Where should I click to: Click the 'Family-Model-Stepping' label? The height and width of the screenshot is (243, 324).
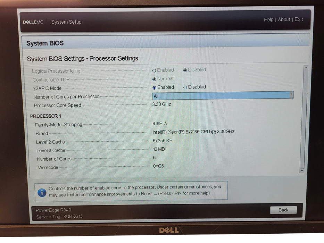click(58, 125)
